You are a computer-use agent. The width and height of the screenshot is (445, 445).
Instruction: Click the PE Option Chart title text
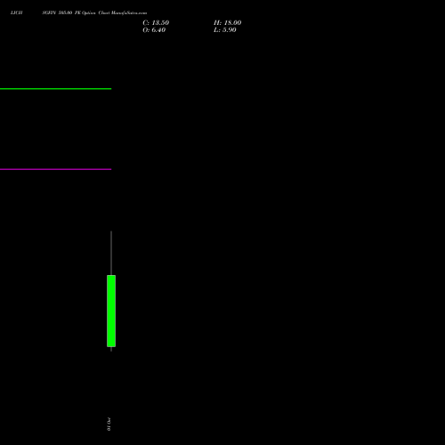tap(93, 12)
